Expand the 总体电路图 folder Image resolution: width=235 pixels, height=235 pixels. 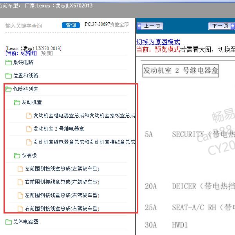tap(25, 222)
